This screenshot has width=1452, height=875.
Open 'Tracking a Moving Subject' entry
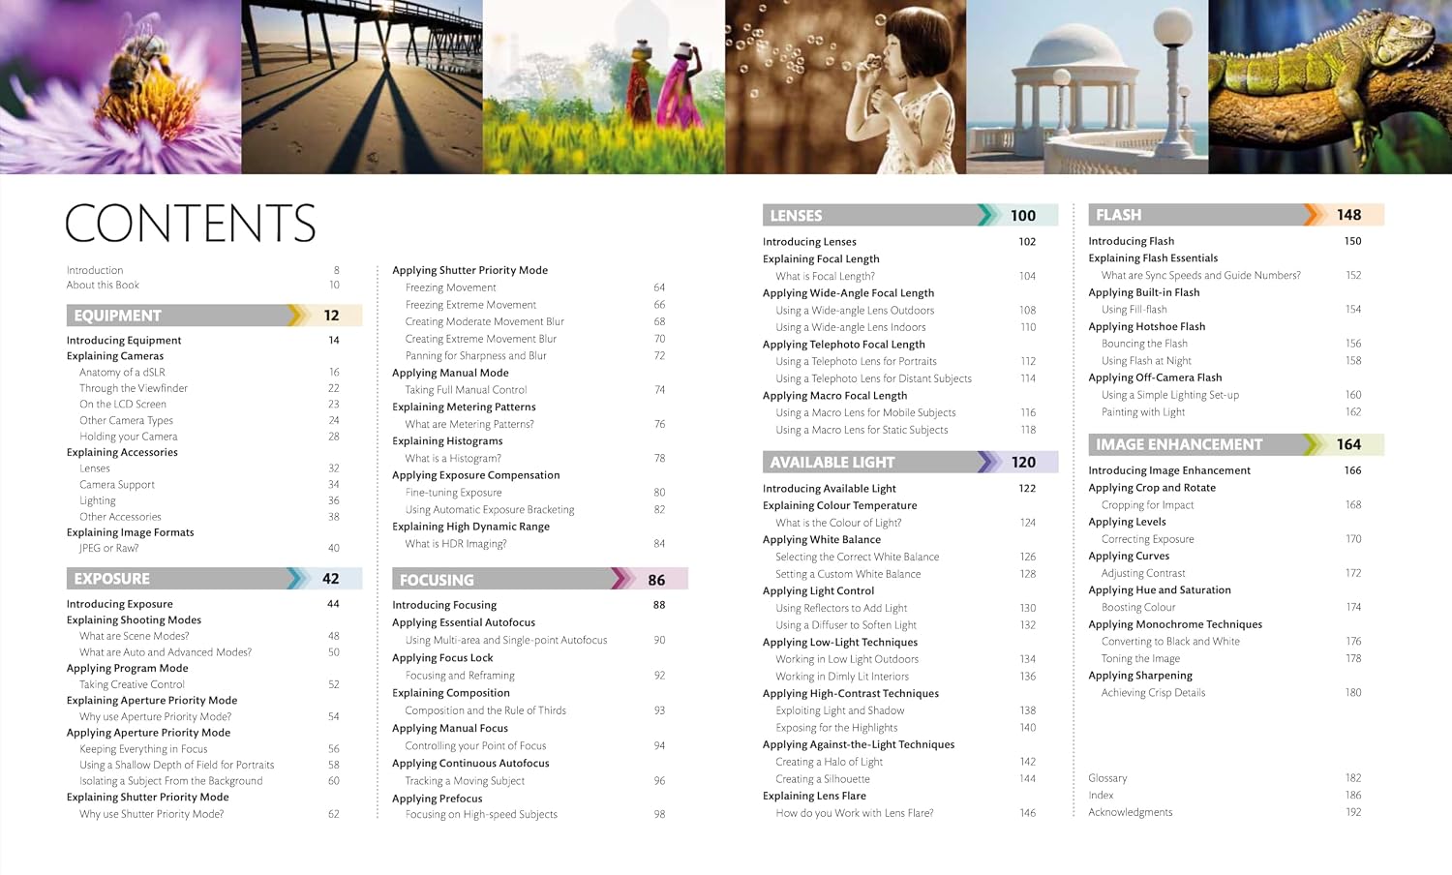[x=465, y=781]
